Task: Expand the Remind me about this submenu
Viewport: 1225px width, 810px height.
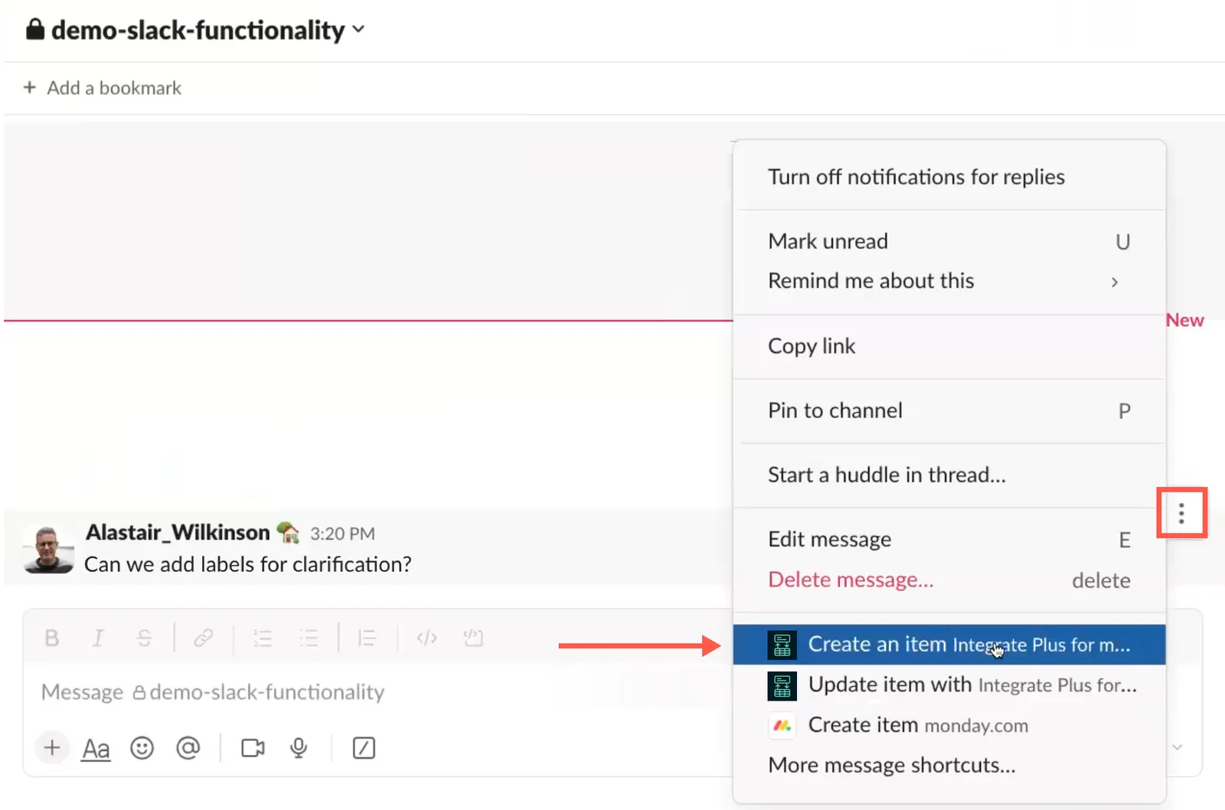Action: tap(949, 281)
